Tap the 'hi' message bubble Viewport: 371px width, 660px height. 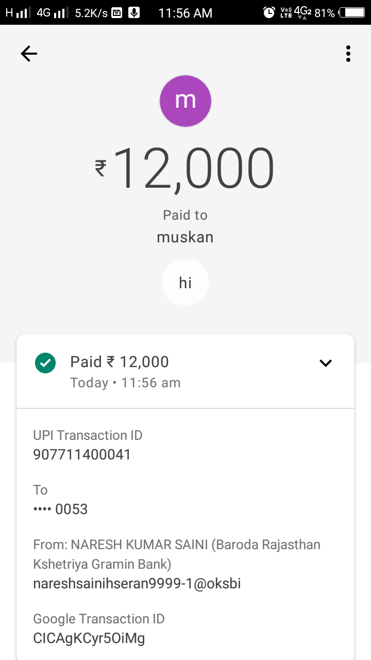coord(185,283)
